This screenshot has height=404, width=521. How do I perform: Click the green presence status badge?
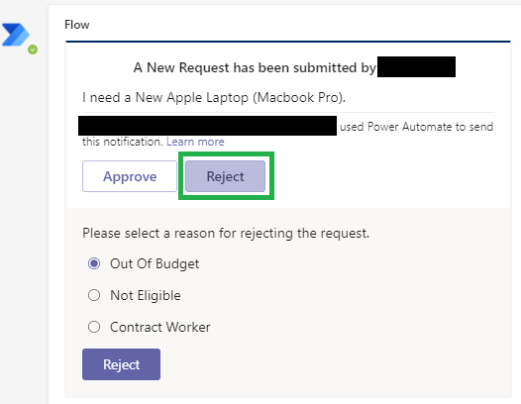33,50
